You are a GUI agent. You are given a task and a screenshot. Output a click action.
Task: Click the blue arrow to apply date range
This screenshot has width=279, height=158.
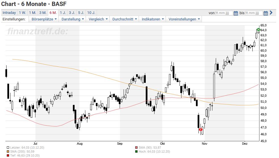point(271,13)
